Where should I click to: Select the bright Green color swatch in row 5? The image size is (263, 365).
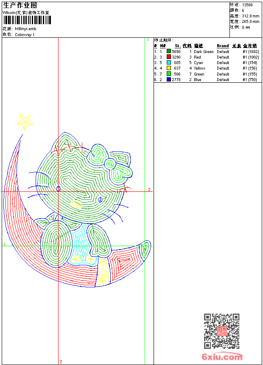pyautogui.click(x=169, y=74)
